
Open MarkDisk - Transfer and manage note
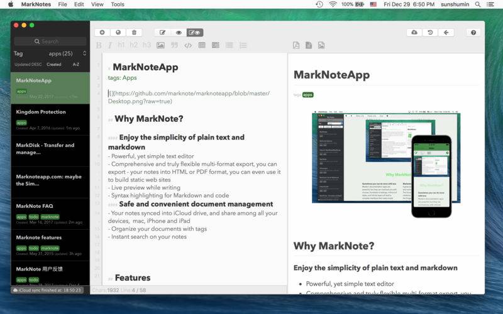pyautogui.click(x=50, y=151)
